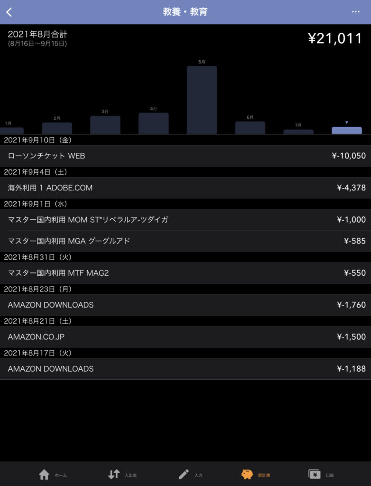Tap the pencil input icon

pos(183,474)
